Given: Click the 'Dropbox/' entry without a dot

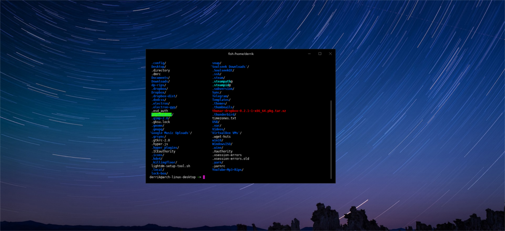Looking at the screenshot, I should [x=159, y=92].
